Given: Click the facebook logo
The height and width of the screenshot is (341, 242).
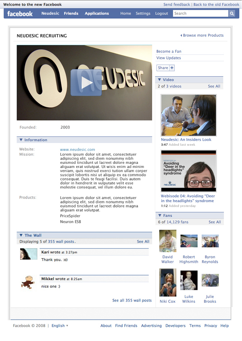Looking at the screenshot, I should pyautogui.click(x=20, y=13).
